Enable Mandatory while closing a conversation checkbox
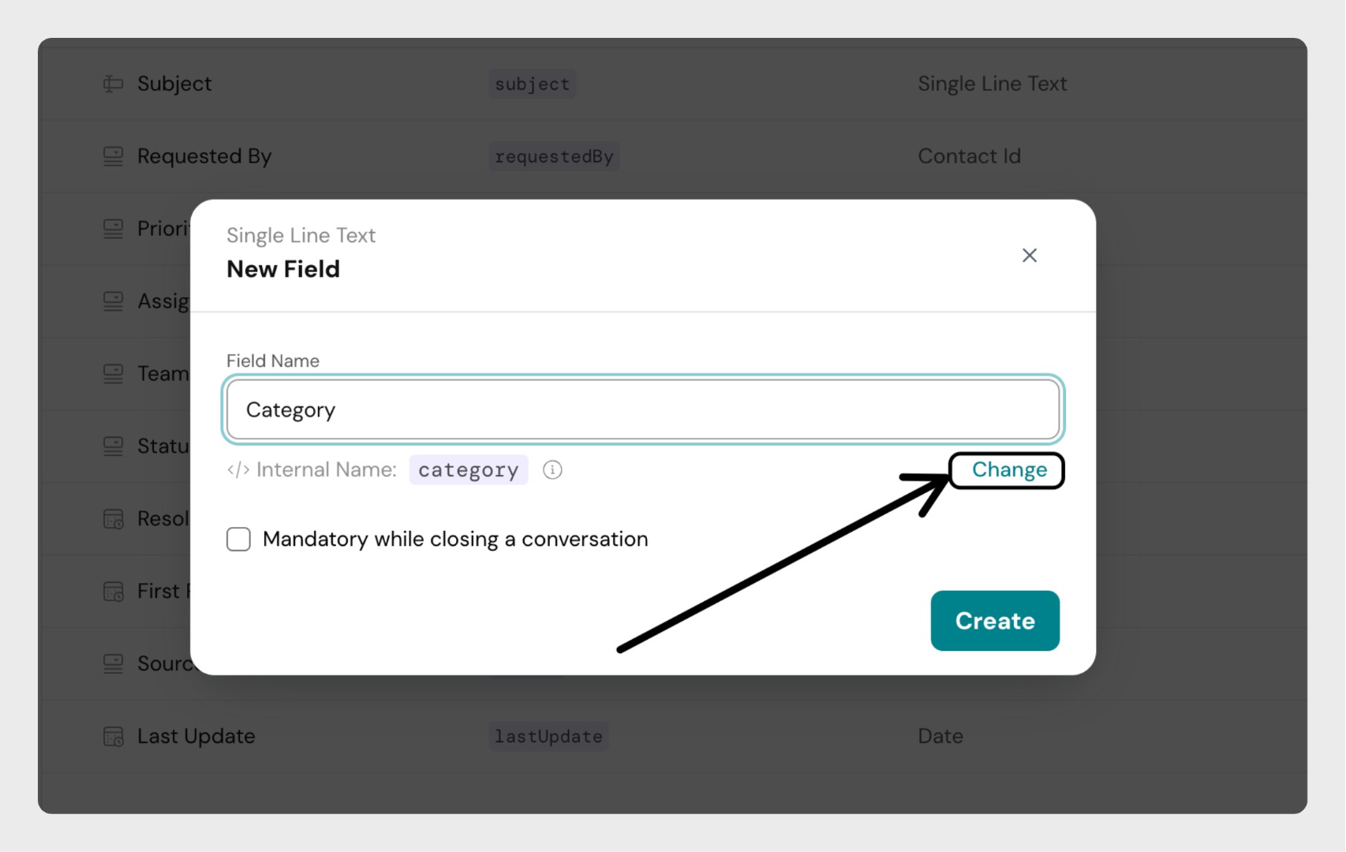This screenshot has height=852, width=1346. (238, 540)
